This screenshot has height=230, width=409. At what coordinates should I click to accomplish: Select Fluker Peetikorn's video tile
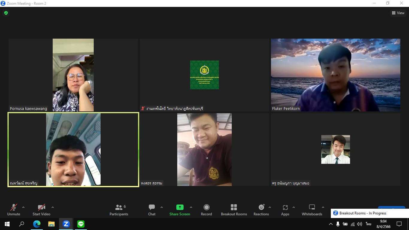pos(335,75)
